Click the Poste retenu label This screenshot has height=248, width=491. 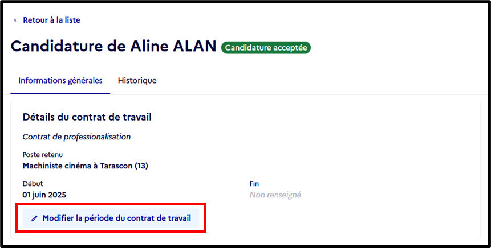click(x=43, y=155)
